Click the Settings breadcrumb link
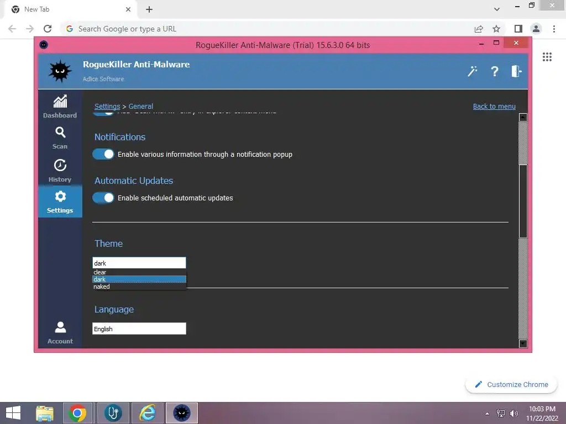Screen dimensions: 566x424 (107, 107)
